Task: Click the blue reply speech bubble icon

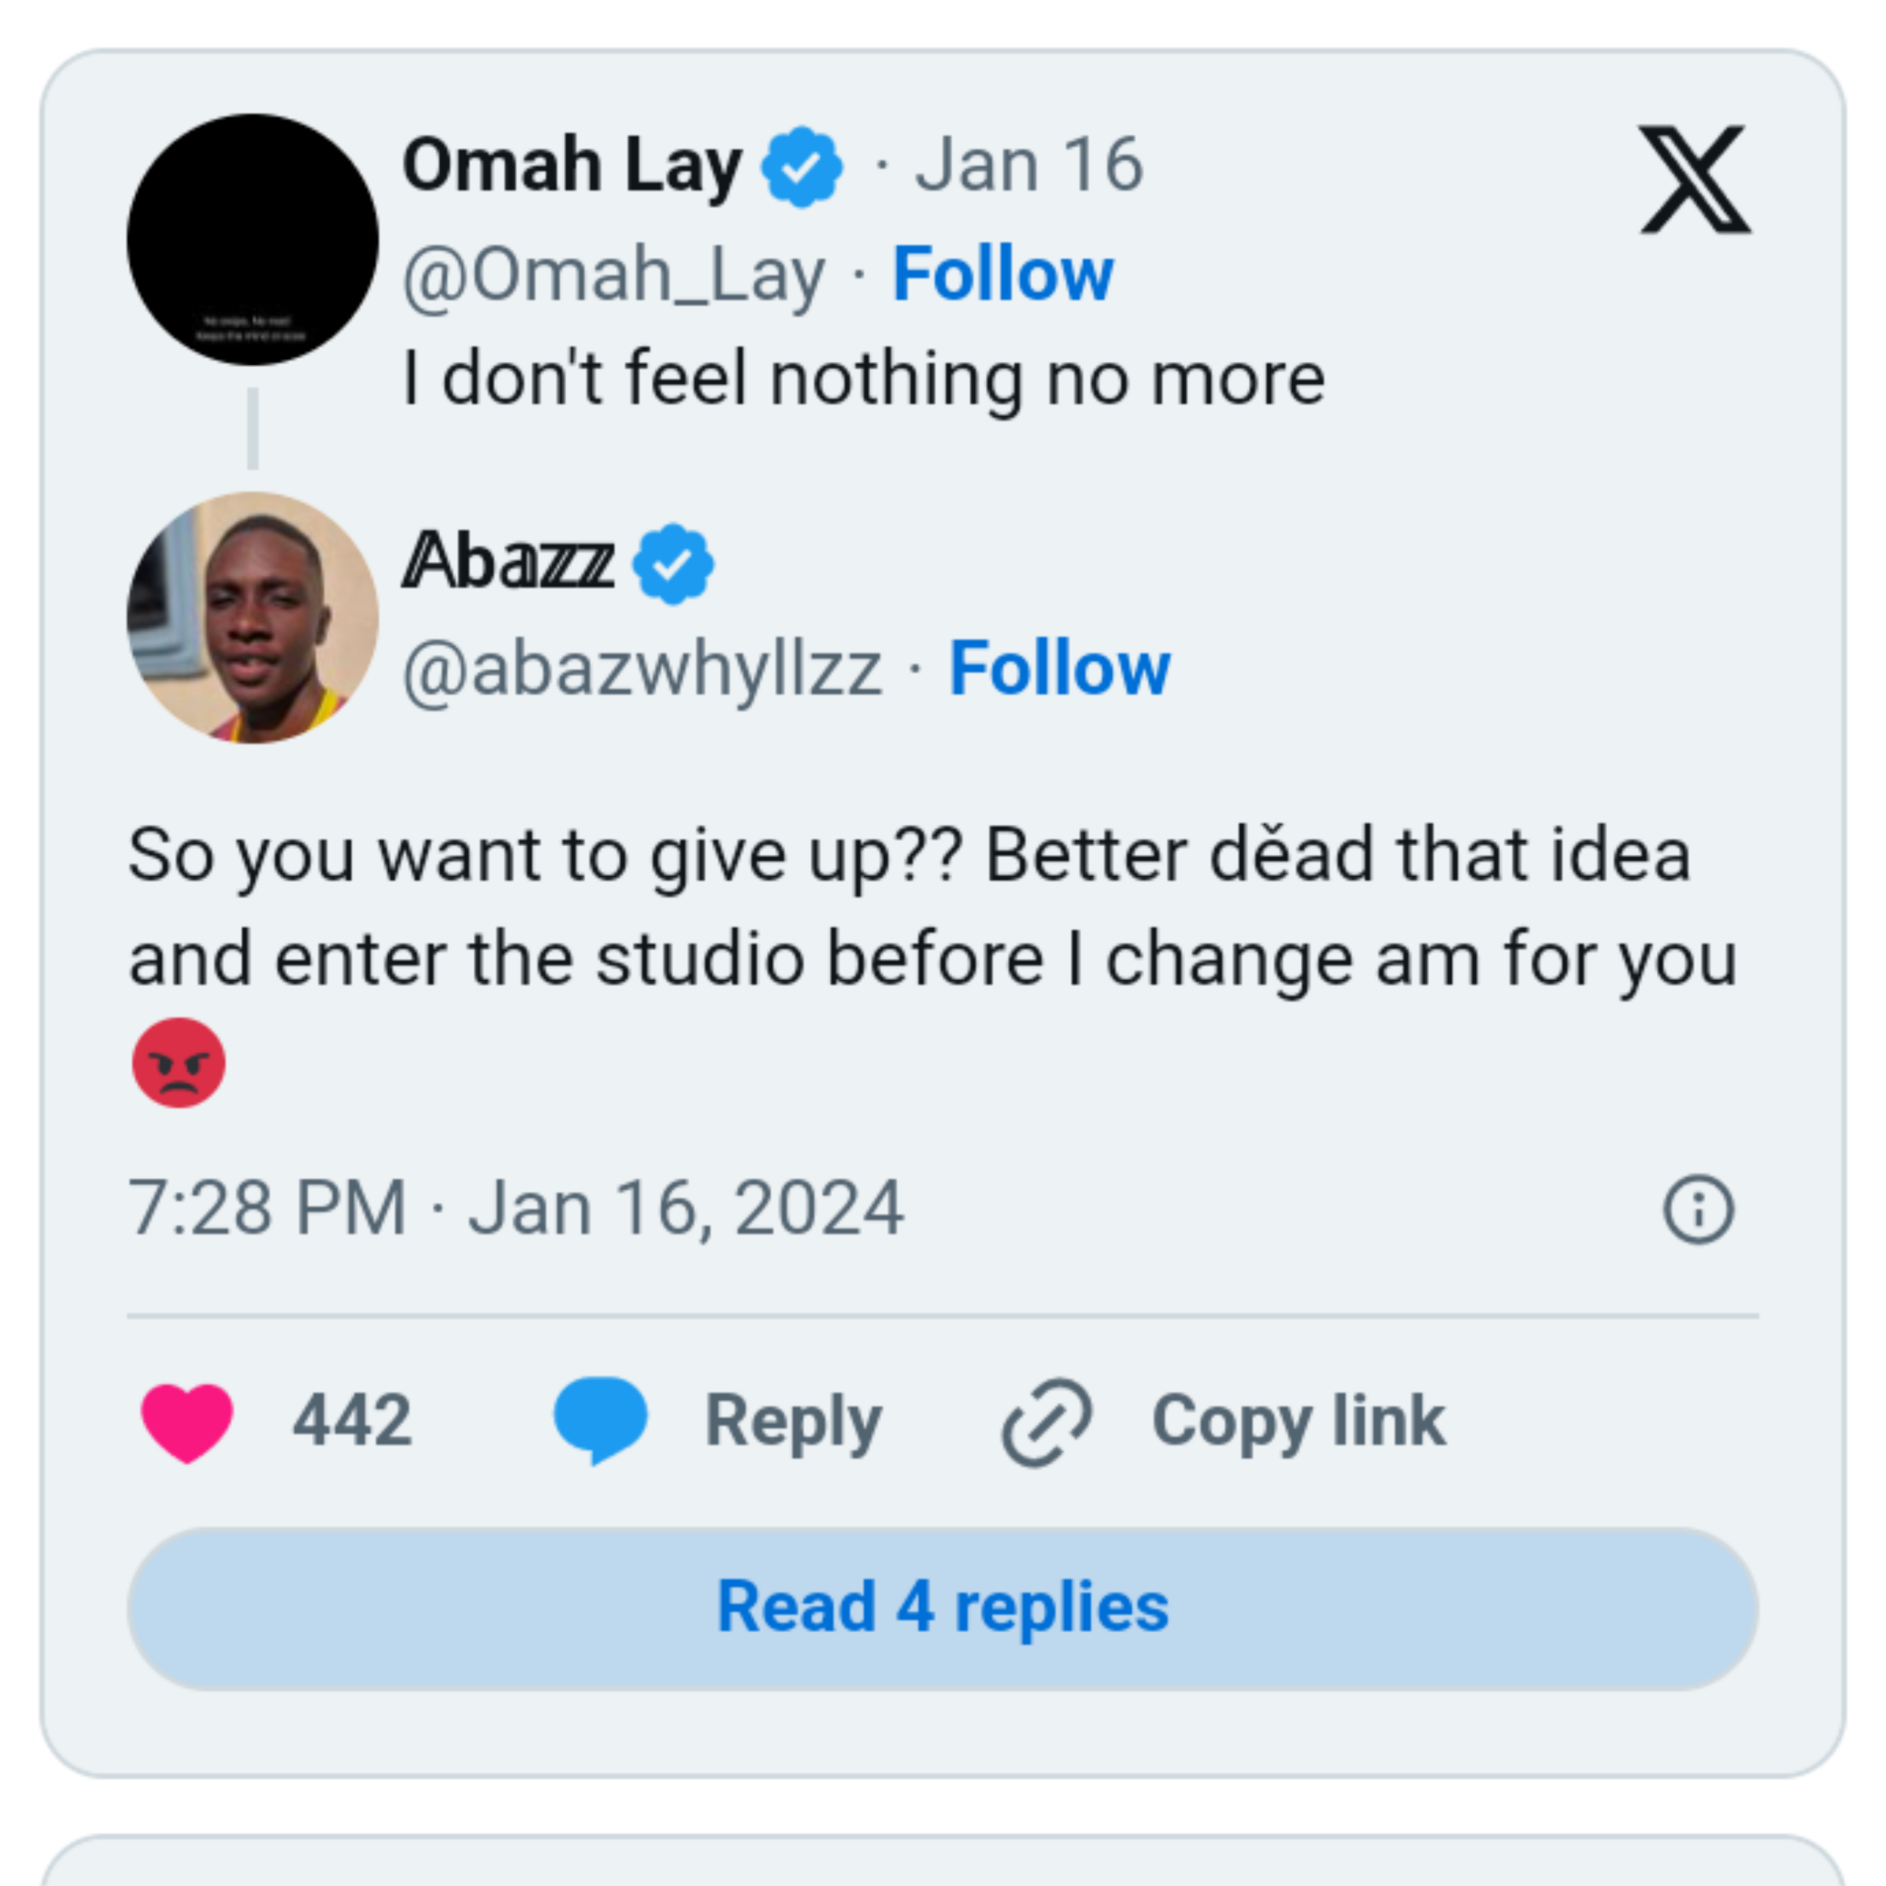Action: (600, 1420)
